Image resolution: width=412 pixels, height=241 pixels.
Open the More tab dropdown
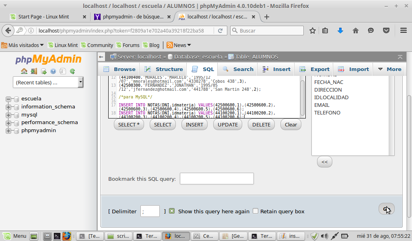[x=389, y=69]
